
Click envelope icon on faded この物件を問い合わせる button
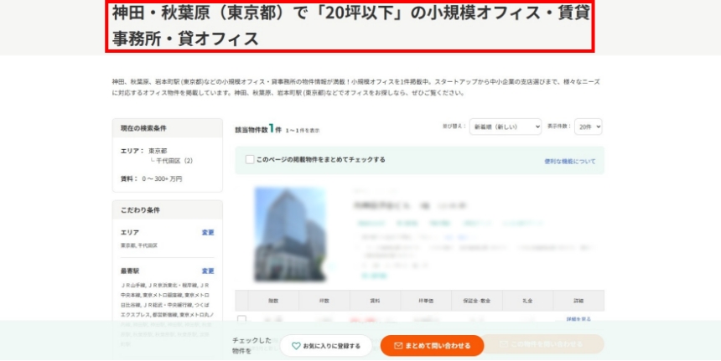pos(504,344)
